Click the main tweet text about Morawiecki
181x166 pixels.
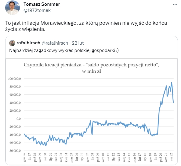pos(86,26)
